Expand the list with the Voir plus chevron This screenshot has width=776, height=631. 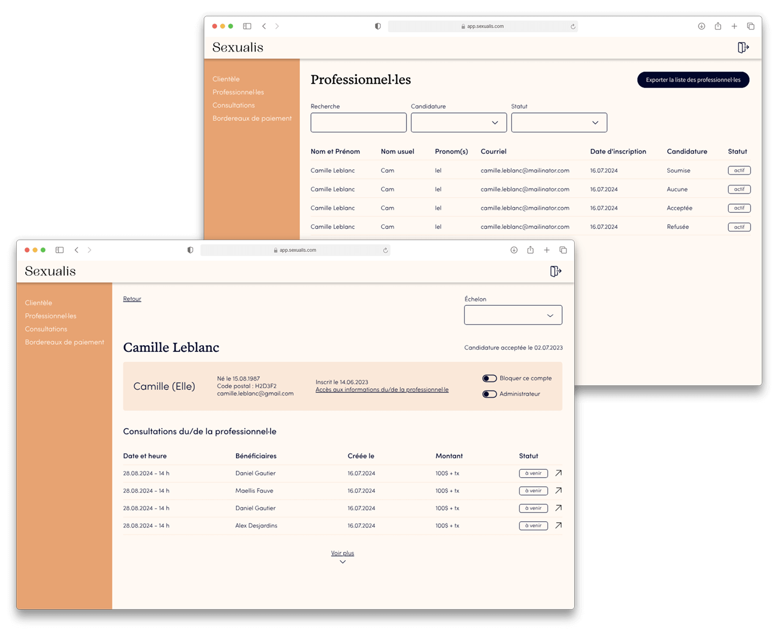click(343, 562)
